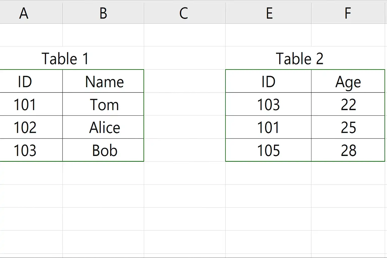The image size is (387, 258).
Task: Select the ID header in Table 2
Action: (269, 81)
